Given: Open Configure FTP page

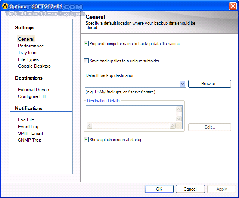Looking at the screenshot, I should click(32, 96).
